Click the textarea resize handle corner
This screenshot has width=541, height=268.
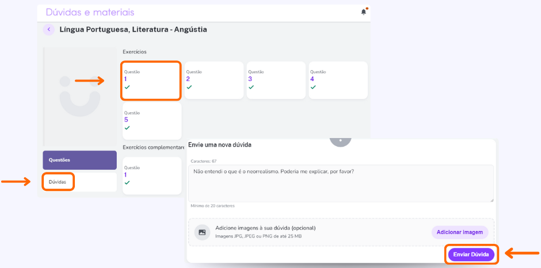pos(492,200)
